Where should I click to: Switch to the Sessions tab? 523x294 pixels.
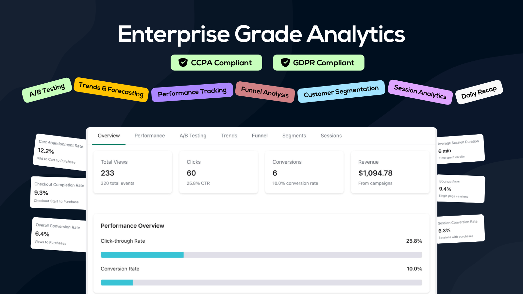click(x=331, y=136)
